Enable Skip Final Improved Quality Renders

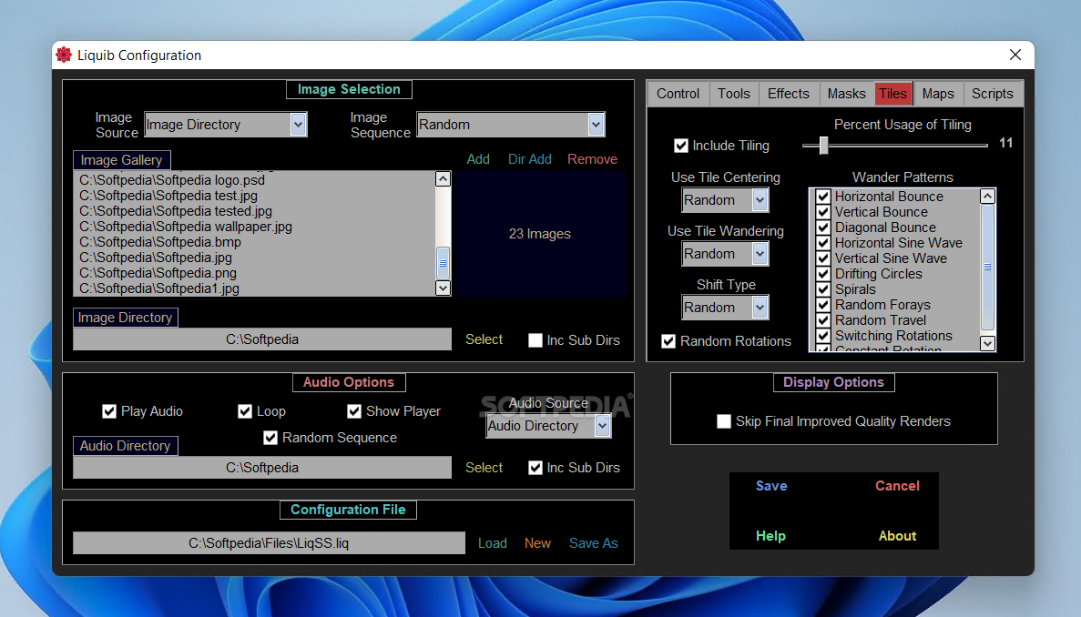click(x=724, y=421)
